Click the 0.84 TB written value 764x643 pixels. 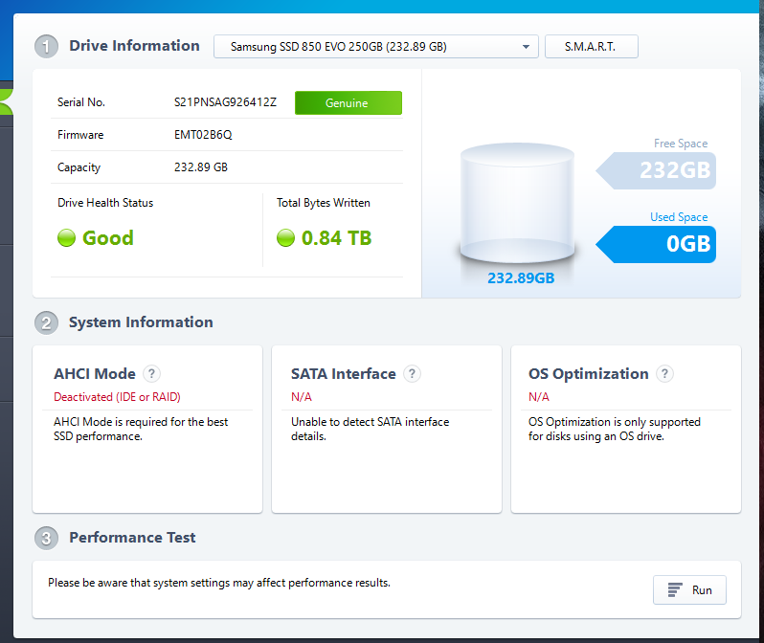pos(337,238)
